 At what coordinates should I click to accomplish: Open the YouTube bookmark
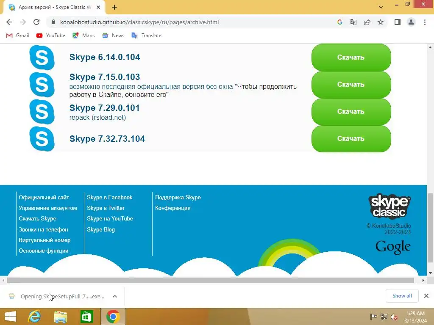51,36
